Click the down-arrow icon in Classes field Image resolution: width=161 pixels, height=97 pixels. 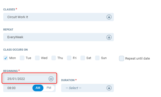109,17
